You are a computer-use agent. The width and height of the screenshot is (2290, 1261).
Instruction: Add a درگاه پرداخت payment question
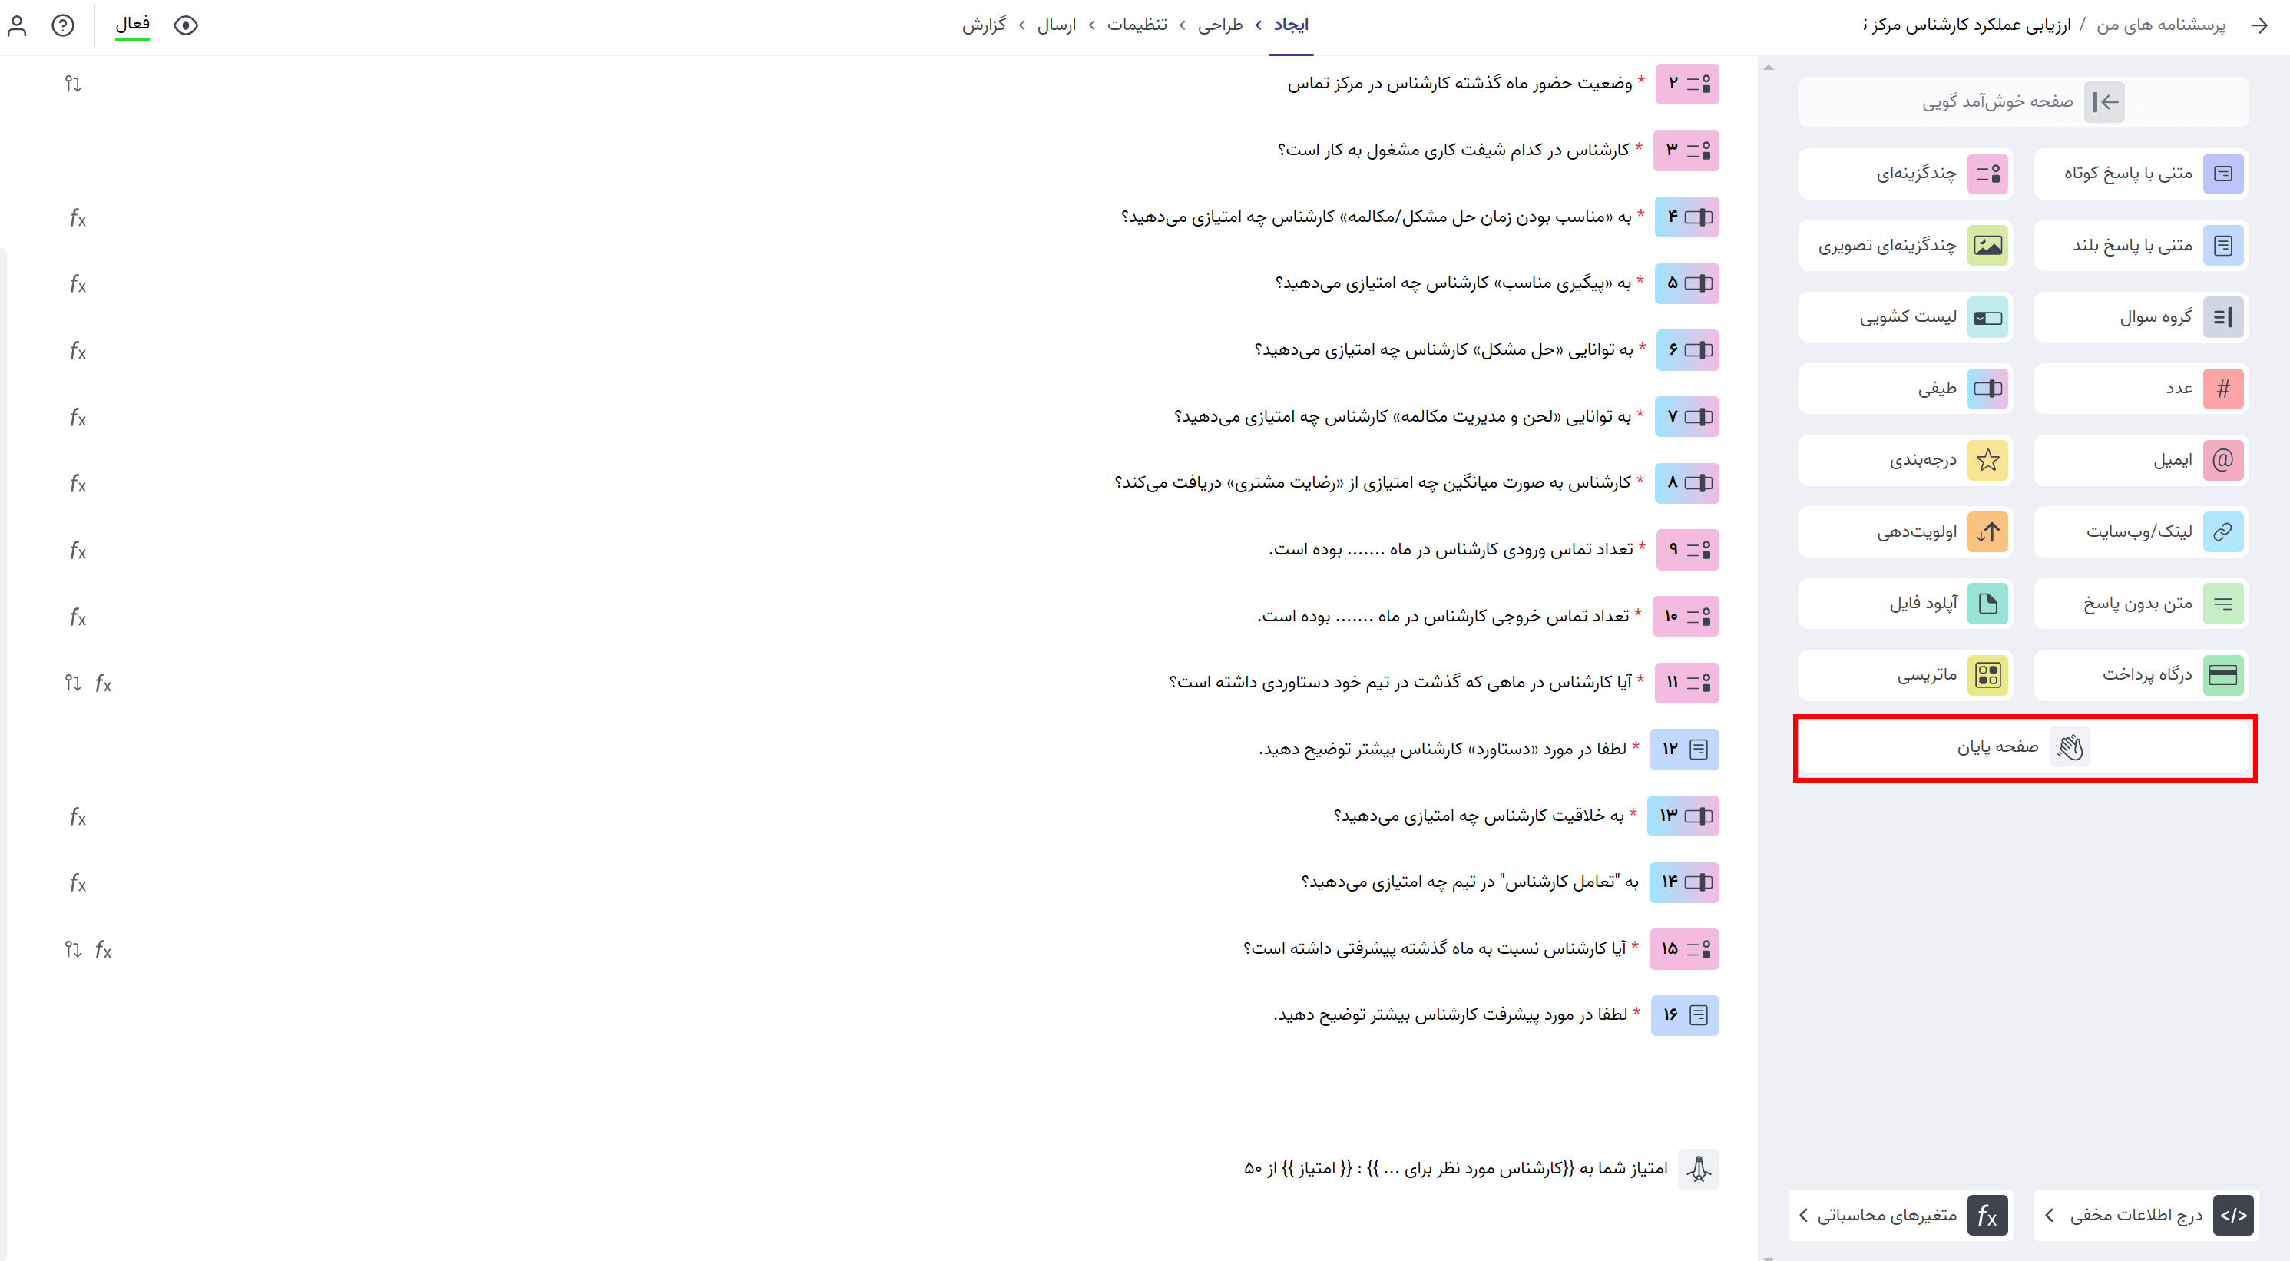[x=2141, y=675]
